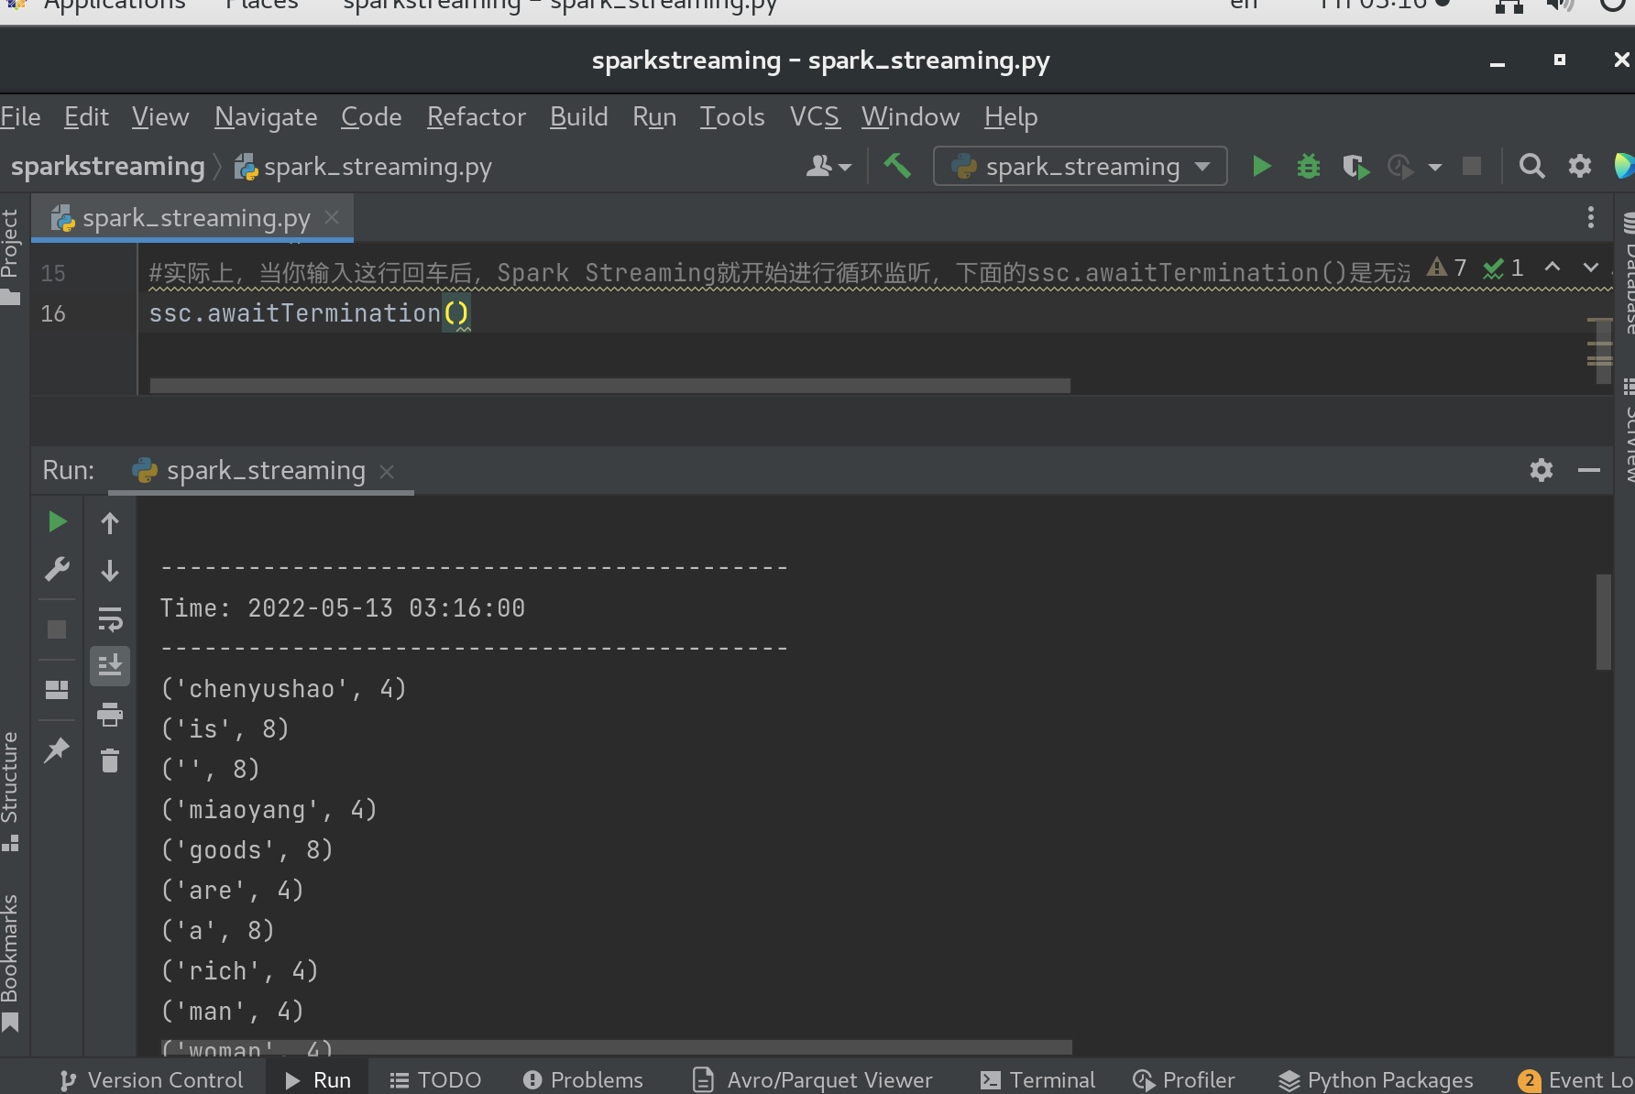Open the Run menu in the menu bar
The image size is (1635, 1094).
point(654,116)
